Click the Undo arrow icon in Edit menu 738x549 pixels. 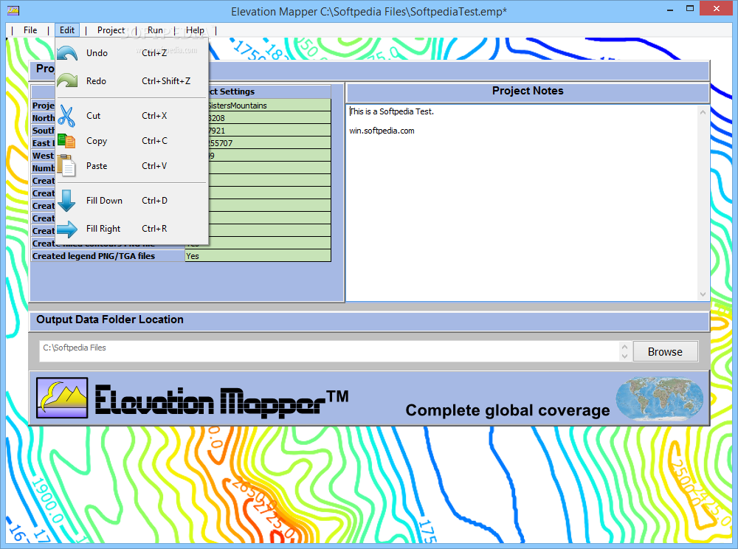[x=67, y=53]
